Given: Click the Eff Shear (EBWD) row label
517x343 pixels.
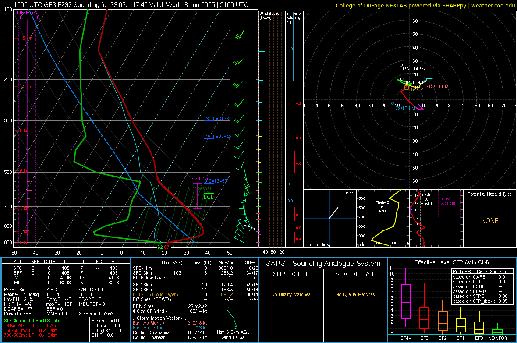Looking at the screenshot, I should [152, 299].
